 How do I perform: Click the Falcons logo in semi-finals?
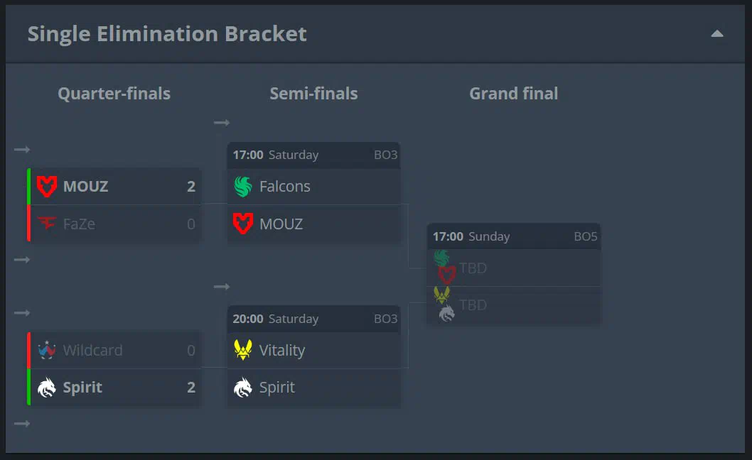tap(243, 187)
